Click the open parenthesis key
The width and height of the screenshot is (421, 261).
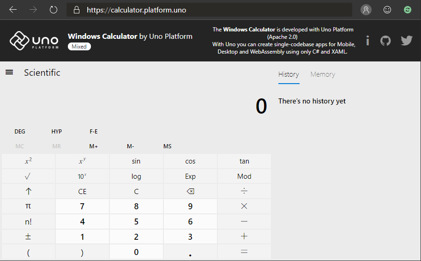28,252
